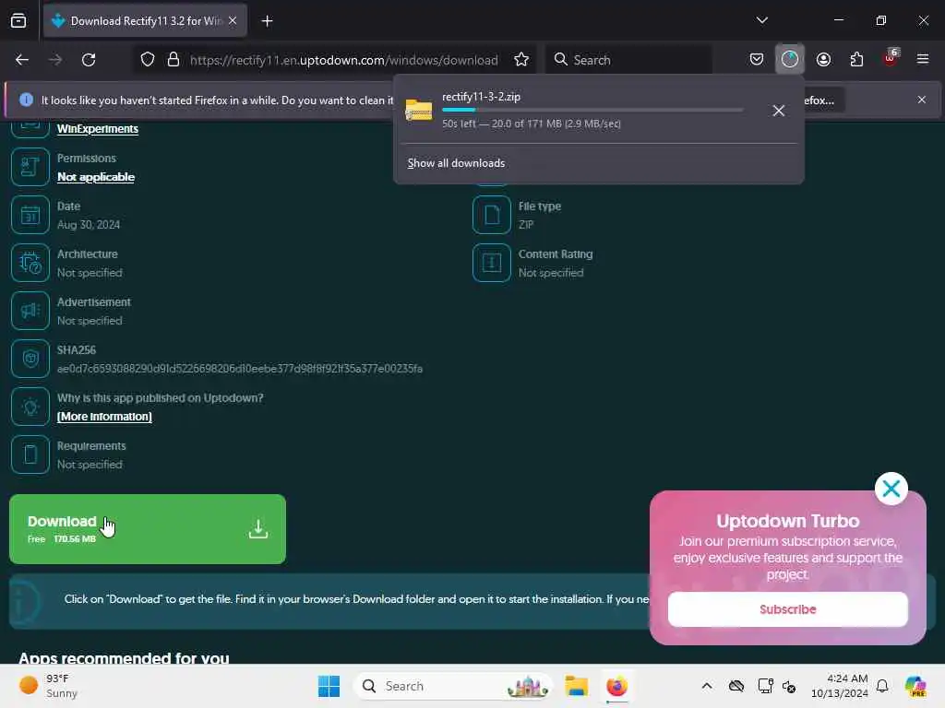
Task: Save page to Pocket
Action: click(x=757, y=59)
